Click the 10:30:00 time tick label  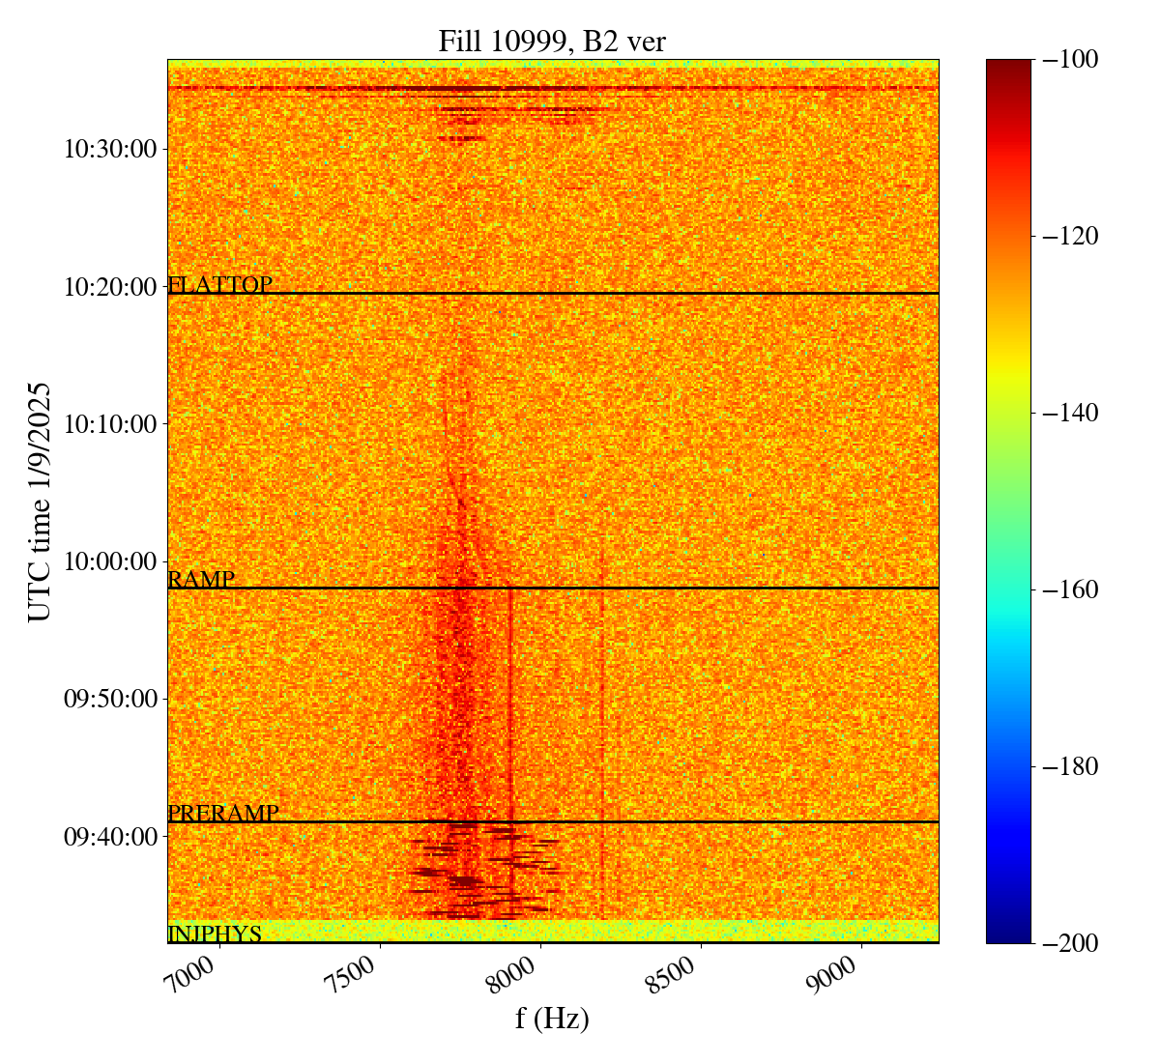pos(109,149)
